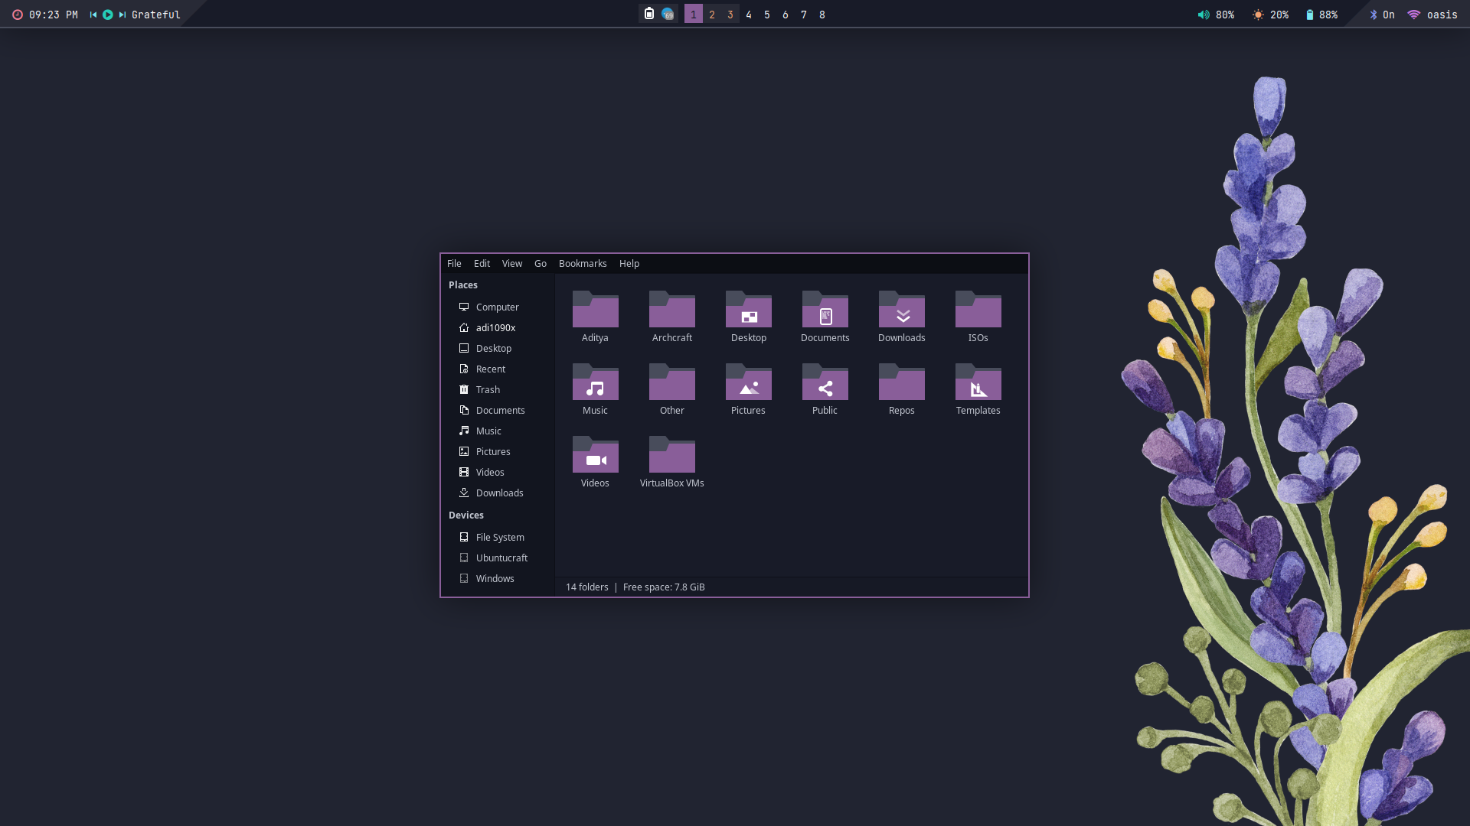Open the Videos folder icon
Screen dimensions: 1470x826
point(595,456)
